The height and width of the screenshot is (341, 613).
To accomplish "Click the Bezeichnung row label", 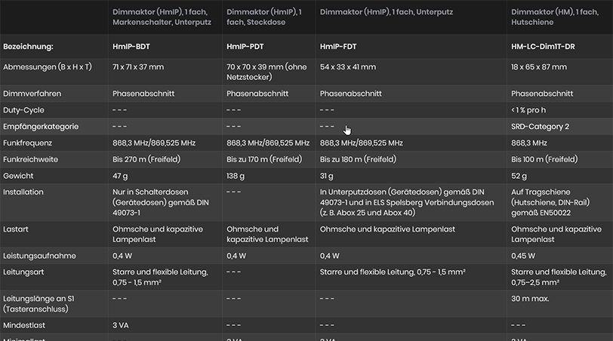I will coord(28,47).
